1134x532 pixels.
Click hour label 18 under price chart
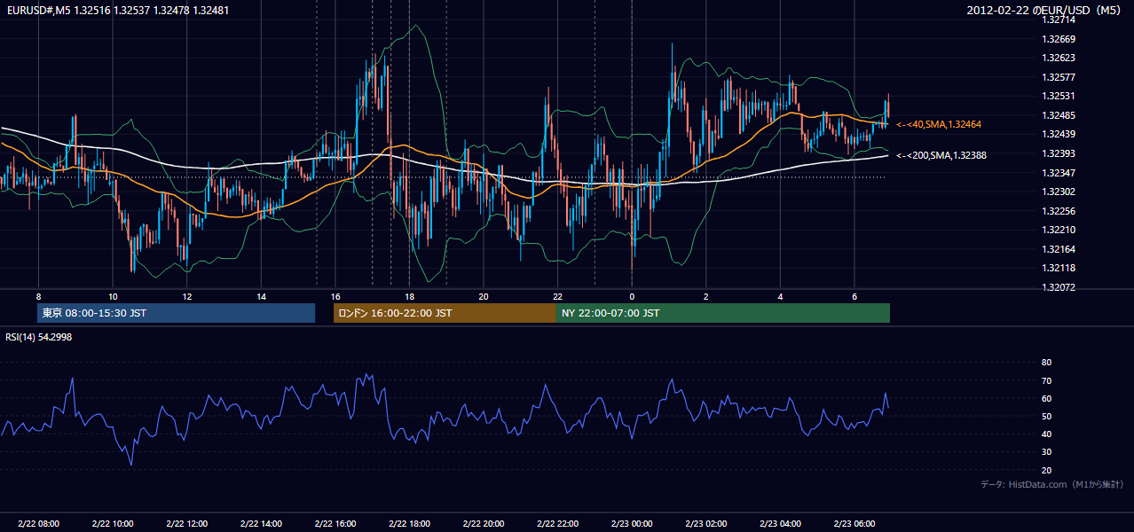point(409,296)
